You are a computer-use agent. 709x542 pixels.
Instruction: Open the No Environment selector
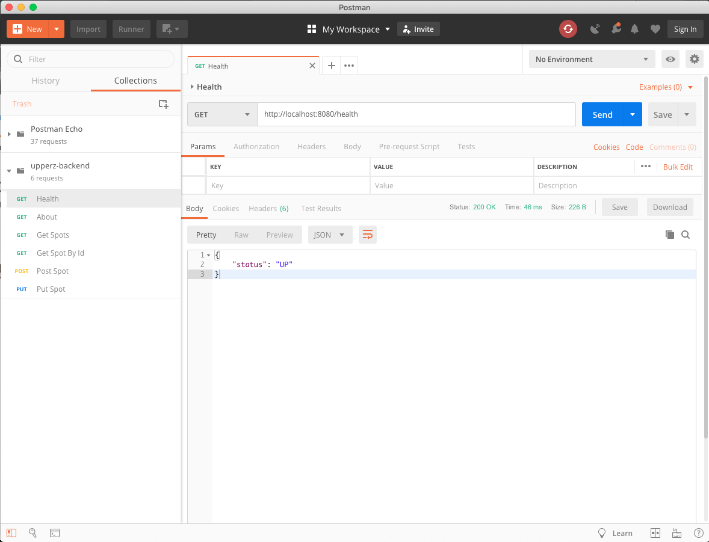pyautogui.click(x=592, y=59)
